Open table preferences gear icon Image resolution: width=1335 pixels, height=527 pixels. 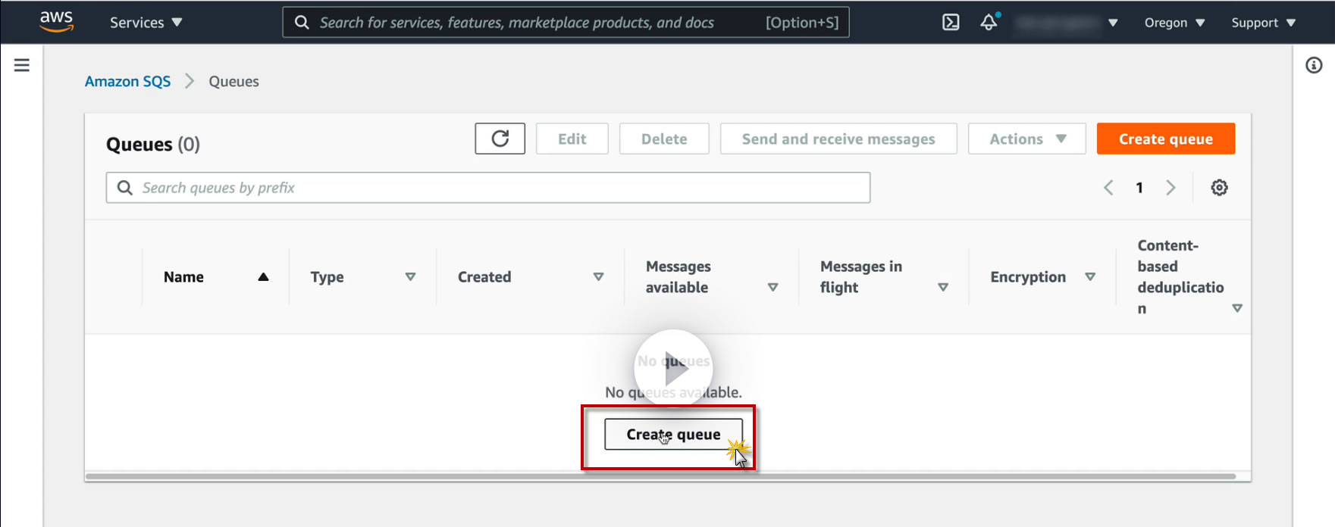1219,188
